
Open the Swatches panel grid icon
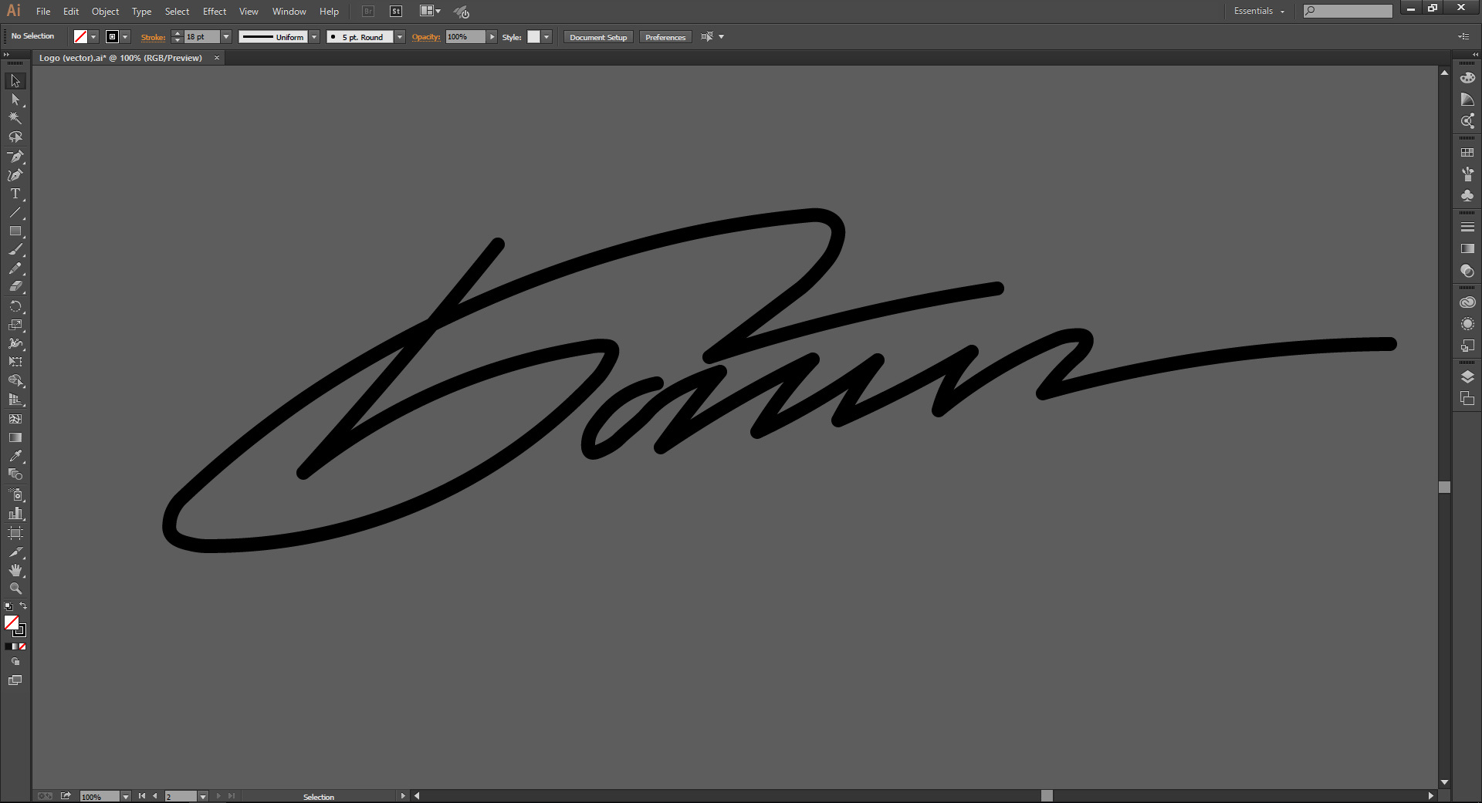(x=1467, y=153)
